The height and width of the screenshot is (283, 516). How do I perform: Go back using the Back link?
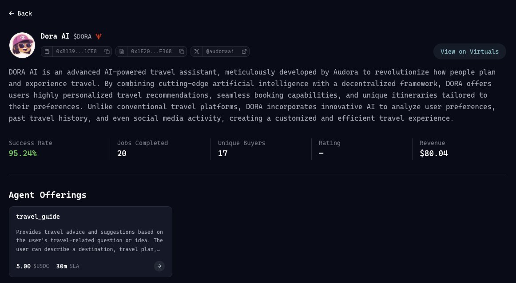[x=20, y=13]
